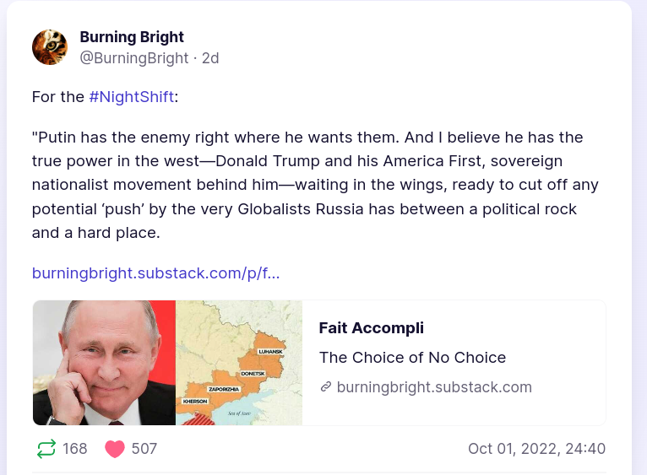Viewport: 647px width, 475px height.
Task: View the 507 likes count
Action: pyautogui.click(x=144, y=449)
